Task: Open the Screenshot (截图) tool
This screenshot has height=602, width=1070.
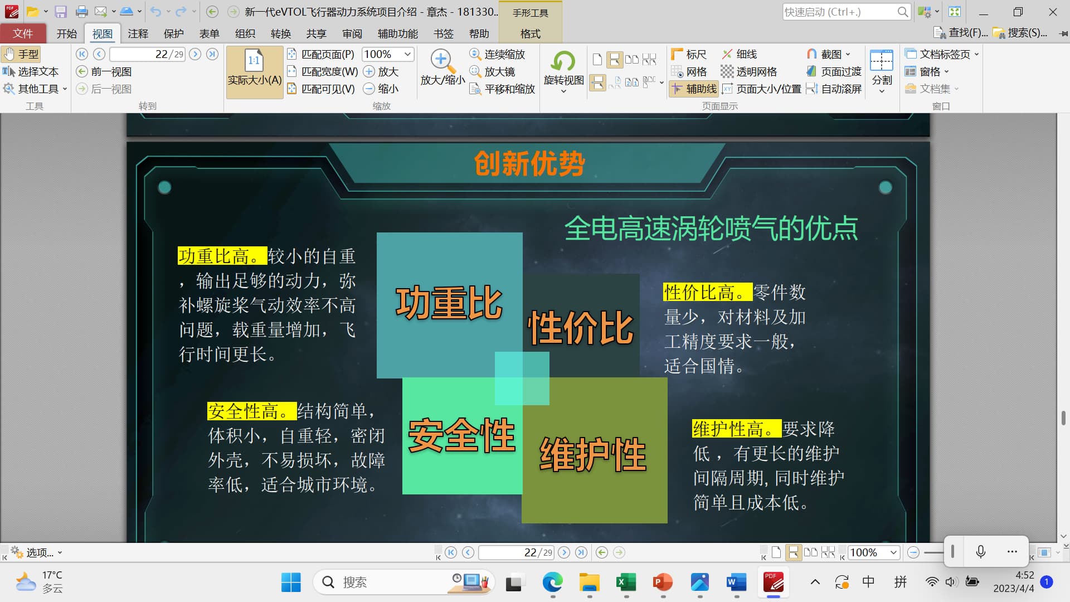Action: click(829, 54)
